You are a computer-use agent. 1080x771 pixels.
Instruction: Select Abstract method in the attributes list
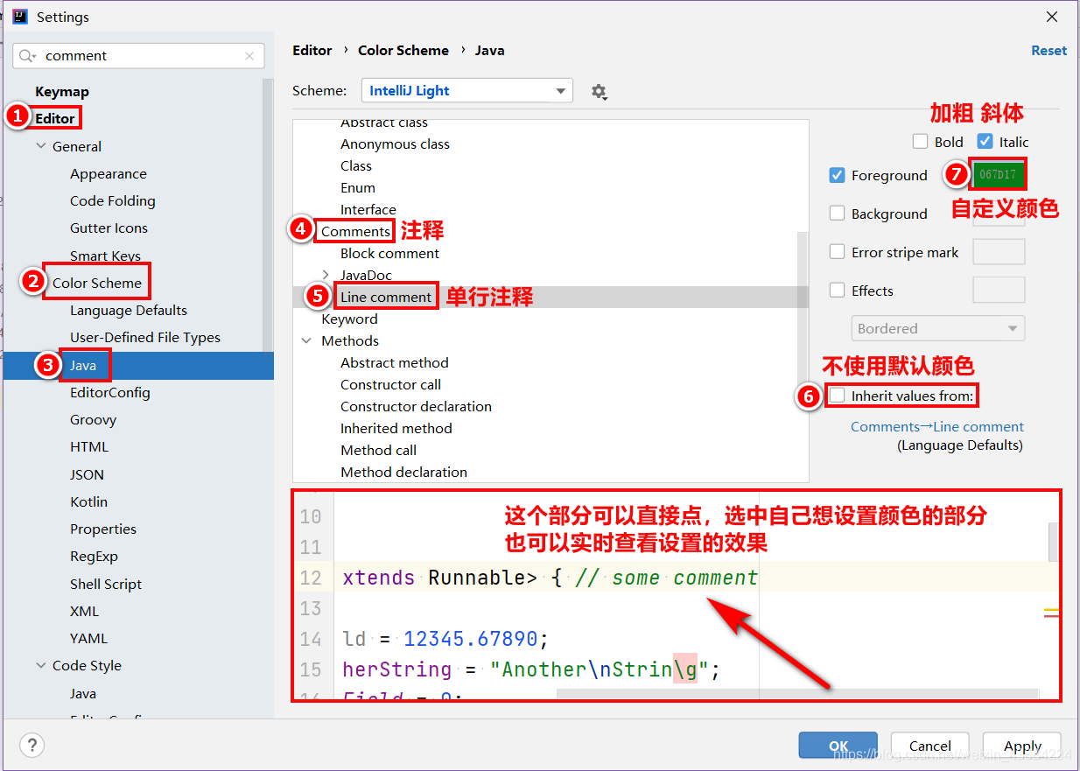tap(395, 362)
